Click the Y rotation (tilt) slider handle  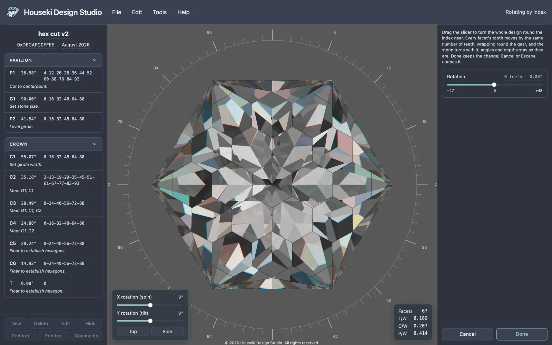(150, 321)
